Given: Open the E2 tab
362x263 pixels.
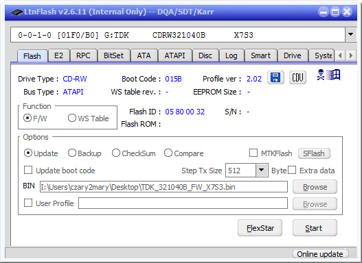Looking at the screenshot, I should 58,55.
